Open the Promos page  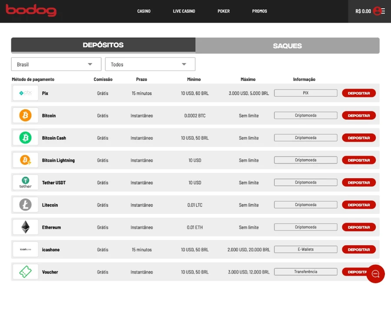(260, 11)
